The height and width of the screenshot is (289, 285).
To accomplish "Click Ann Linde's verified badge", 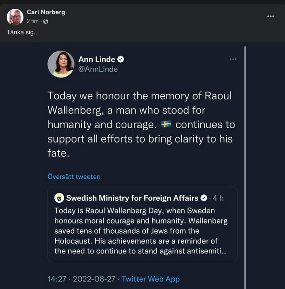I will pos(121,59).
